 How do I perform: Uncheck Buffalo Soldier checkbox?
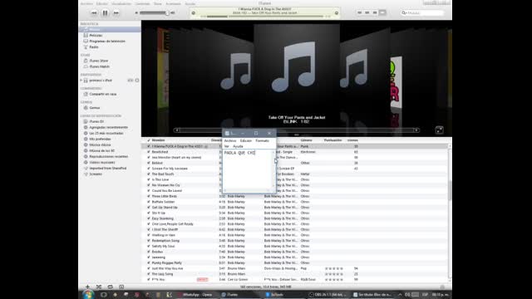click(149, 202)
